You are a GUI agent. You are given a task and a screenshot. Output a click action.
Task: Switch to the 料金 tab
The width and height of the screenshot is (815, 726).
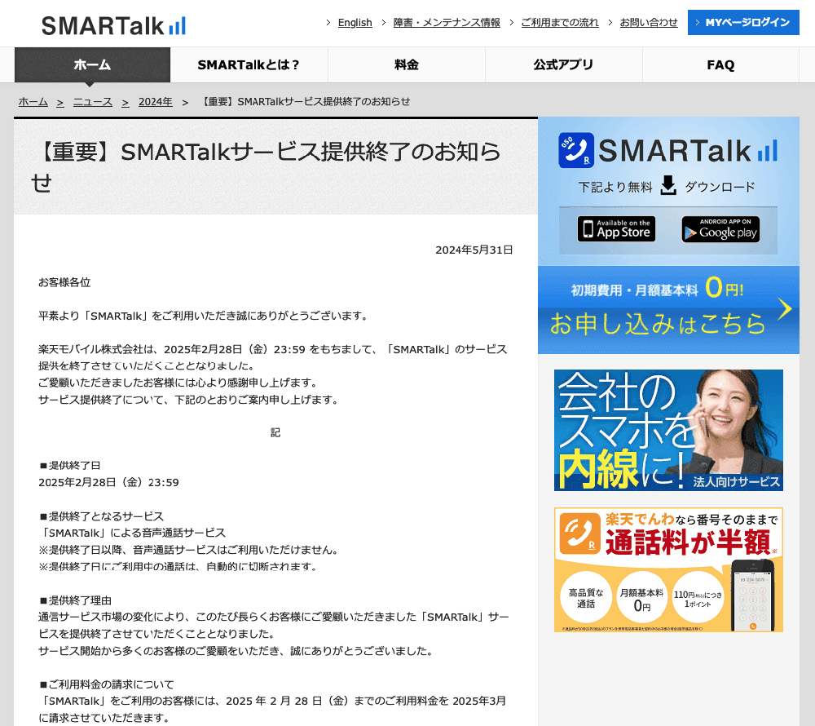click(x=406, y=64)
